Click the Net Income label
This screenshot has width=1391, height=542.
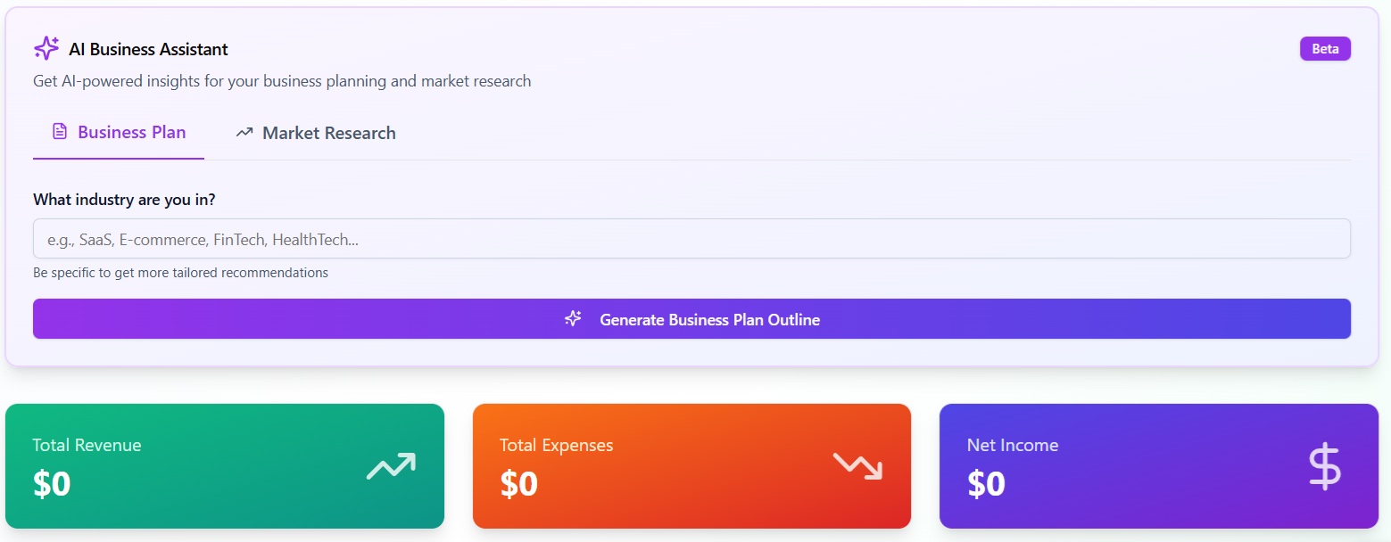1012,445
